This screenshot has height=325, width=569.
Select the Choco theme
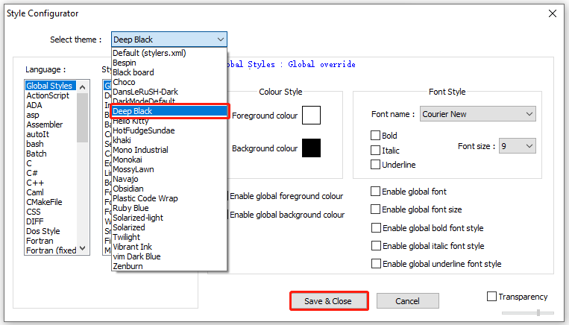169,82
